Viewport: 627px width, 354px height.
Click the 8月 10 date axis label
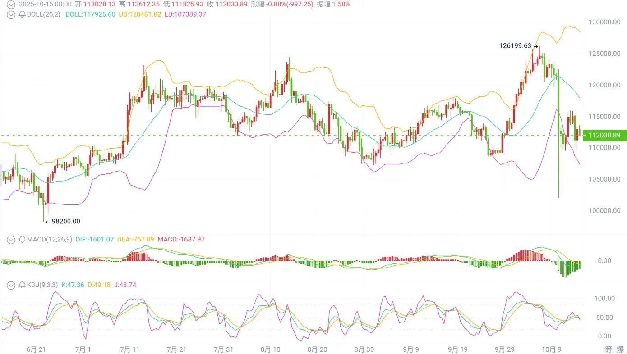click(271, 349)
